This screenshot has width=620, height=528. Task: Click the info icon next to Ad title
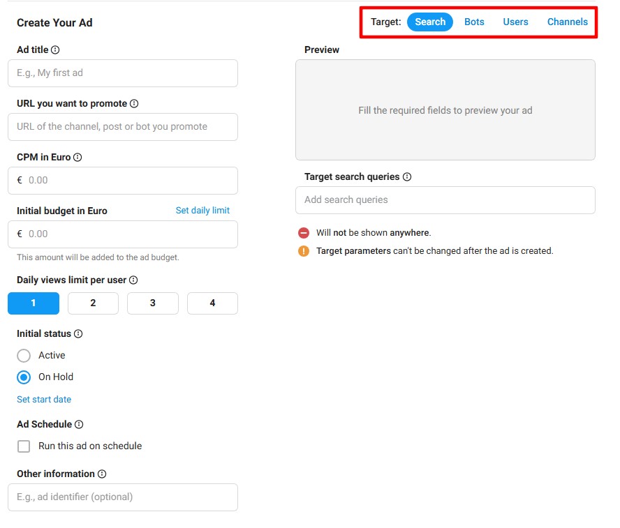[x=55, y=50]
